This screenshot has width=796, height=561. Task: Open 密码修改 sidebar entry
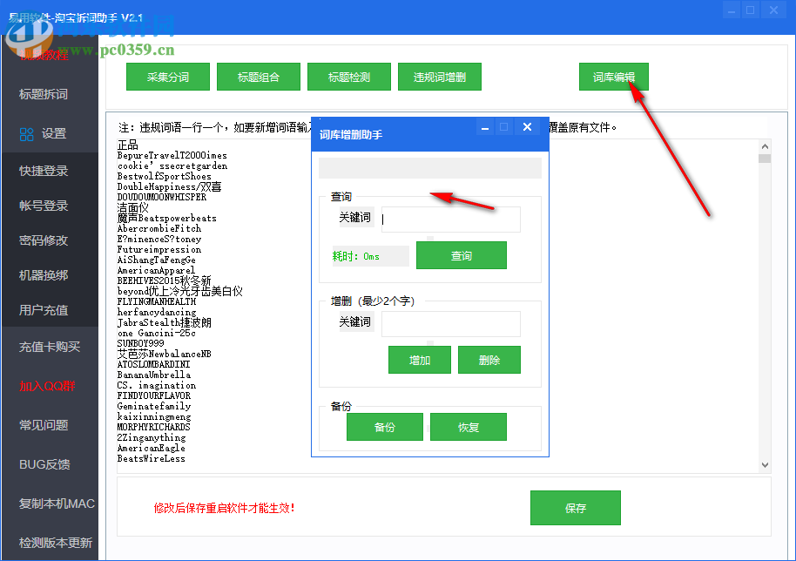click(x=44, y=240)
